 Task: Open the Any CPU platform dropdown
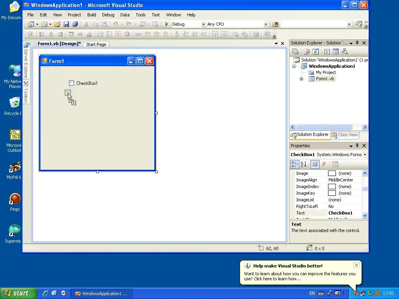tap(266, 25)
